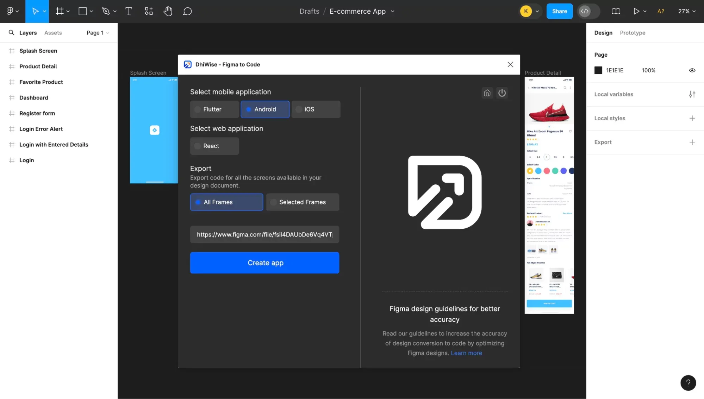Open the Page 1 dropdown
704x399 pixels.
[98, 33]
